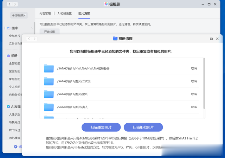Open 自动备份相册 in sidebar
This screenshot has height=158, width=225.
coord(15,95)
